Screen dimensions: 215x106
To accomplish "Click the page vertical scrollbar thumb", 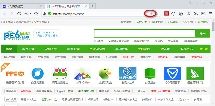I will coord(213,26).
